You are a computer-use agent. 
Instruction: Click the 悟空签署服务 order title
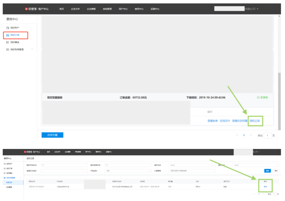[x=55, y=98]
